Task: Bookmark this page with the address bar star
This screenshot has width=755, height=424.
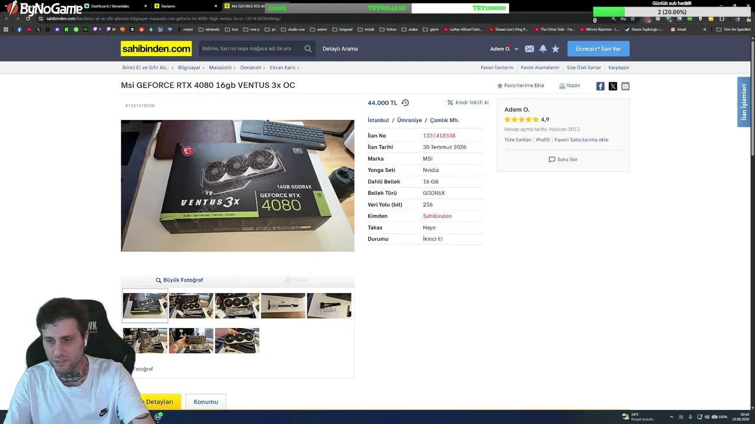Action: [x=633, y=18]
